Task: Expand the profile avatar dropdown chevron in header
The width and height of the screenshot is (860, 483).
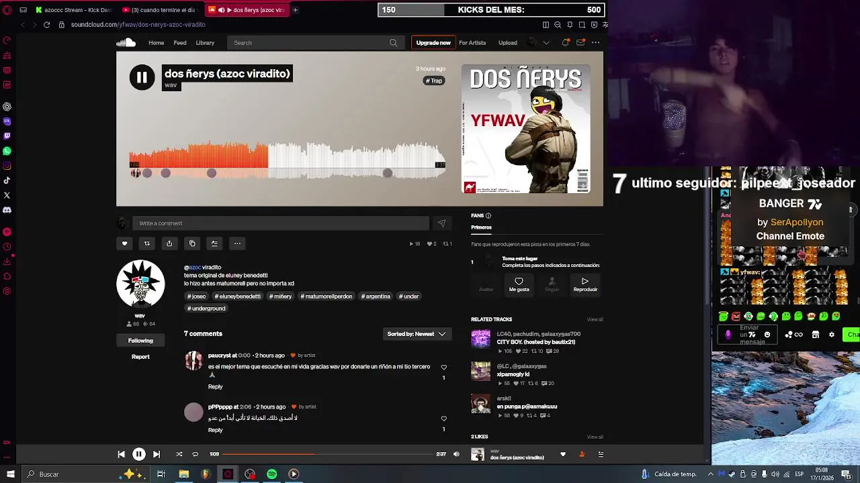Action: coord(546,42)
